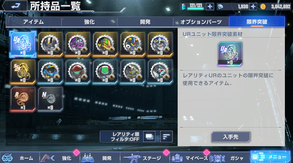Viewport: 293px width, 163px height.
Task: Click the UR item preview thumbnail
Action: [230, 54]
